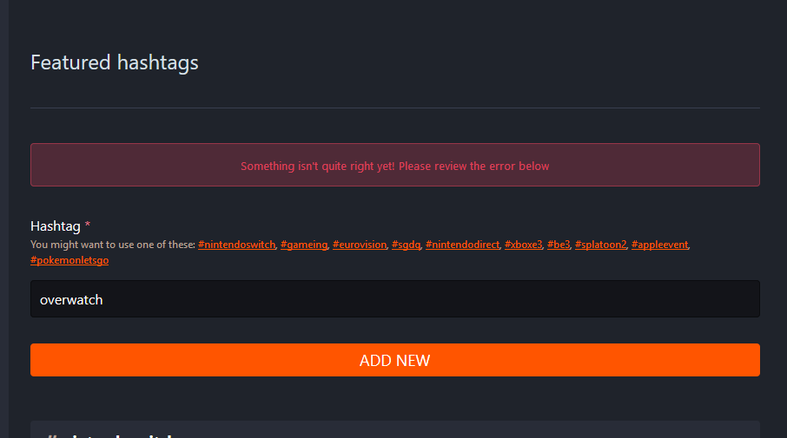Pick the #appleevent hashtag suggestion
Viewport: 787px width, 438px height.
click(x=659, y=245)
